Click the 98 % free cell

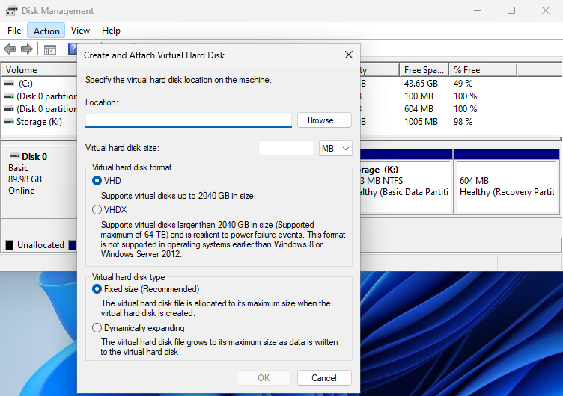click(463, 122)
